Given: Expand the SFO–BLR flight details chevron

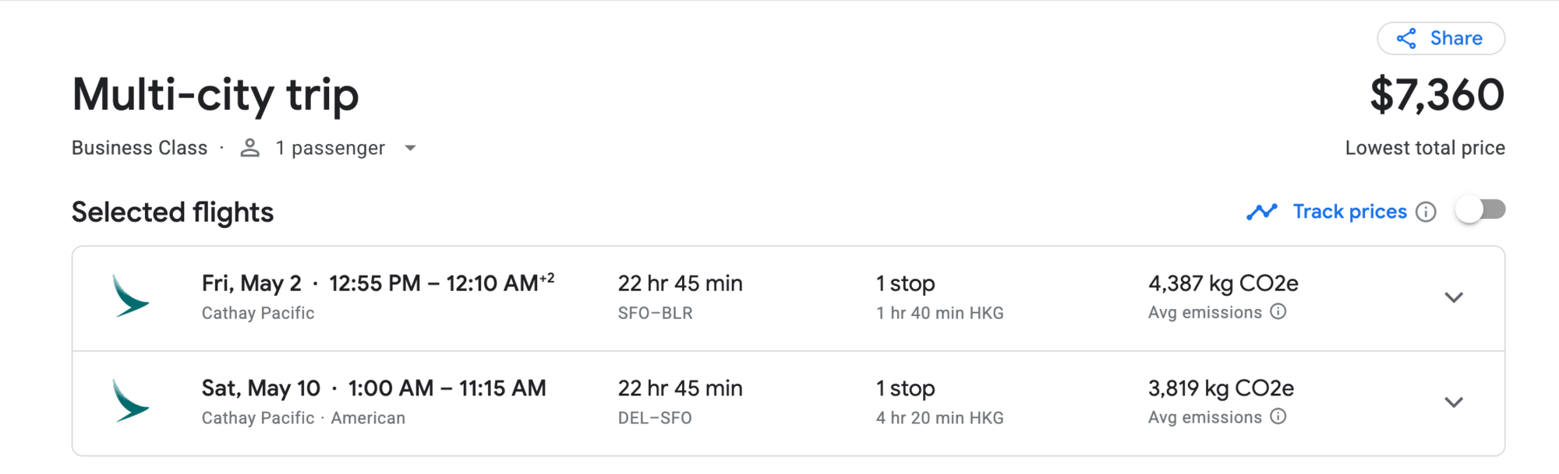Looking at the screenshot, I should [1453, 297].
